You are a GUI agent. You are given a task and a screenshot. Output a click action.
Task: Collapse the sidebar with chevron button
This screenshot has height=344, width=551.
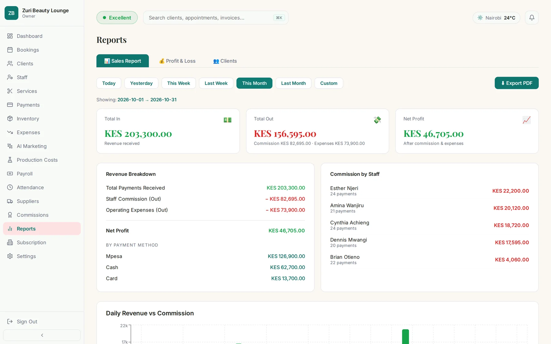pos(42,335)
